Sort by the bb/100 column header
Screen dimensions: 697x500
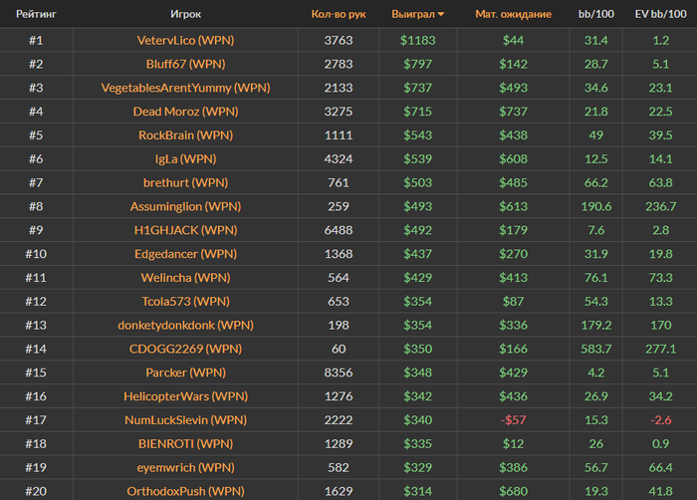point(596,15)
